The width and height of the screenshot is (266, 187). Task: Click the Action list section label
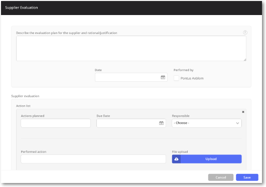tap(23, 106)
